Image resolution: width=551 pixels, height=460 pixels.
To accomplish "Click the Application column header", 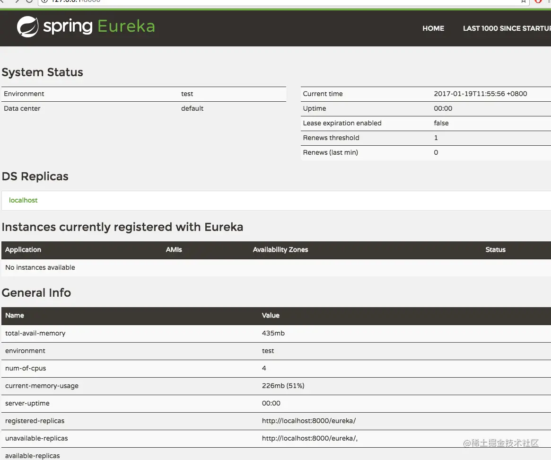I will 23,250.
